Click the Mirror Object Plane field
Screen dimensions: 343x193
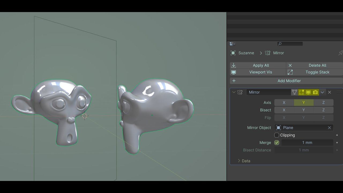(x=304, y=128)
